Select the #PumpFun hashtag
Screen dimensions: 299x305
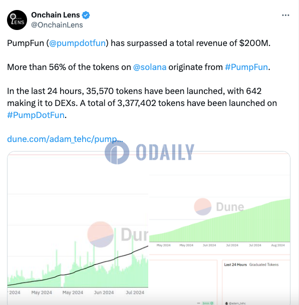coord(246,67)
